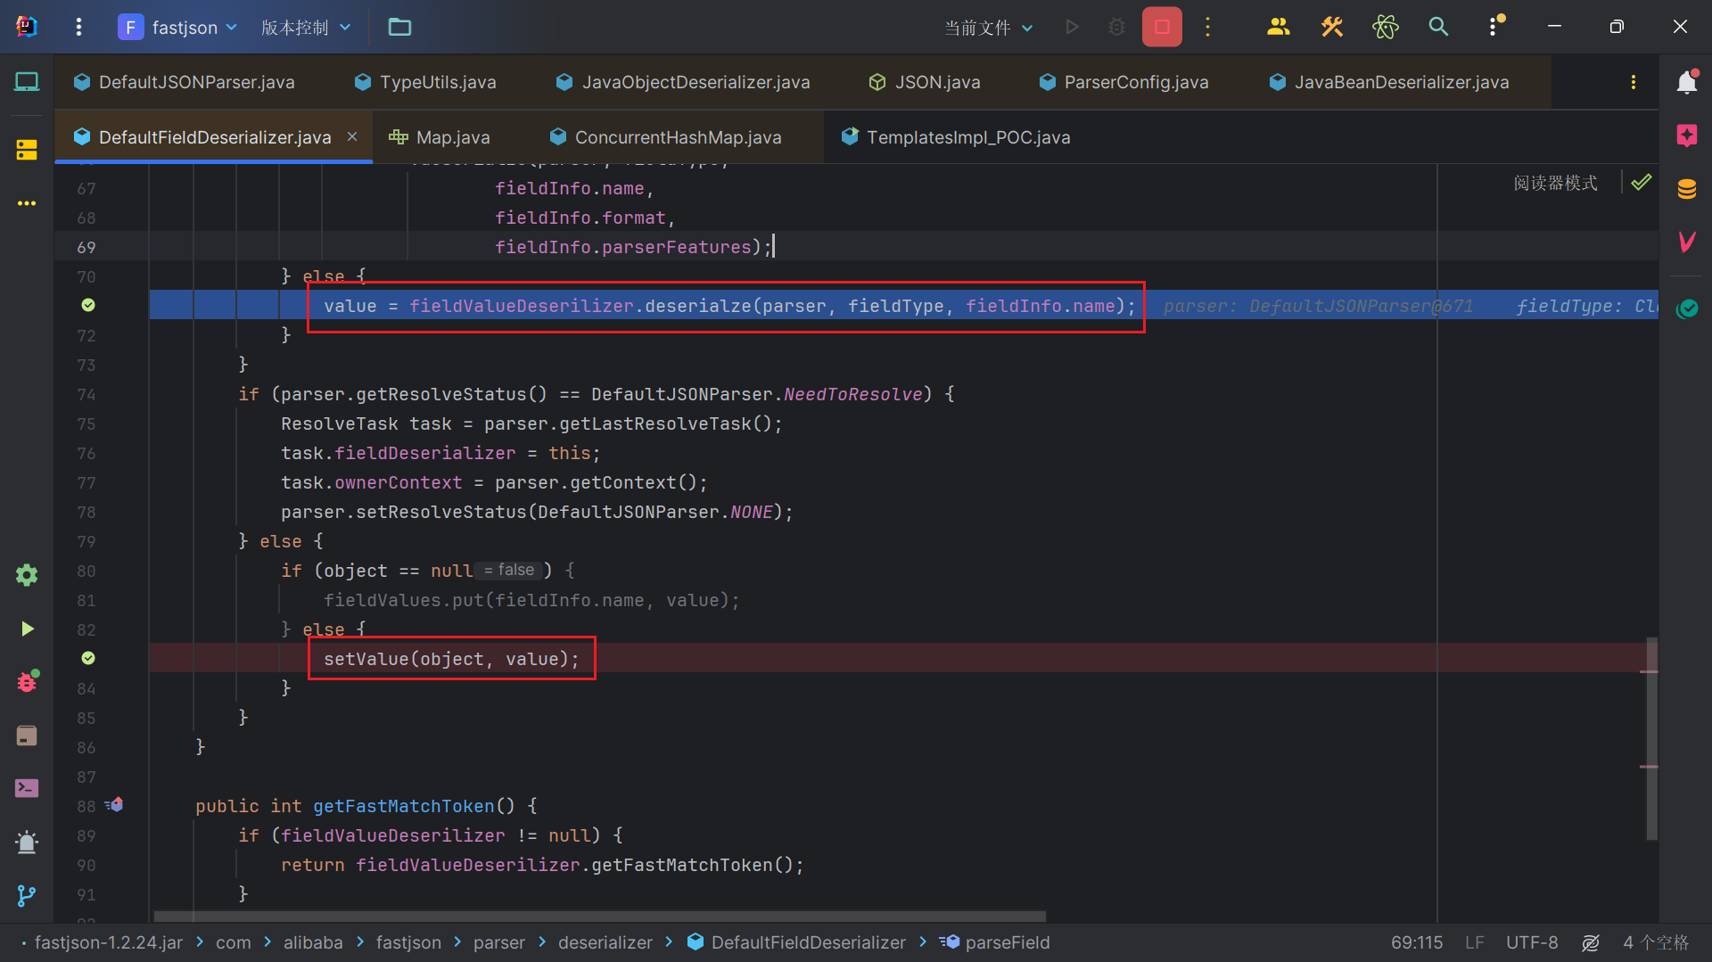The image size is (1712, 962).
Task: Switch to JavaObjectDeserializer.java tab
Action: (683, 82)
